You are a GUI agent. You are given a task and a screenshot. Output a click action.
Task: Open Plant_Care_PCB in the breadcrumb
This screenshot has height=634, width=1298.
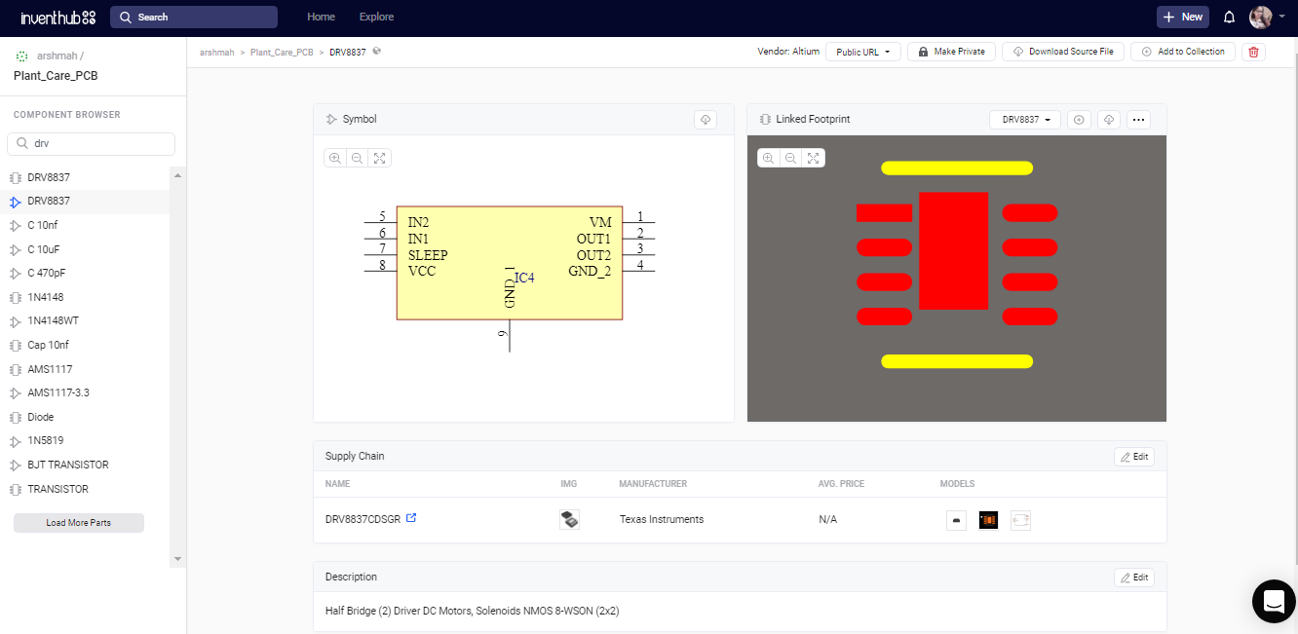tap(282, 52)
